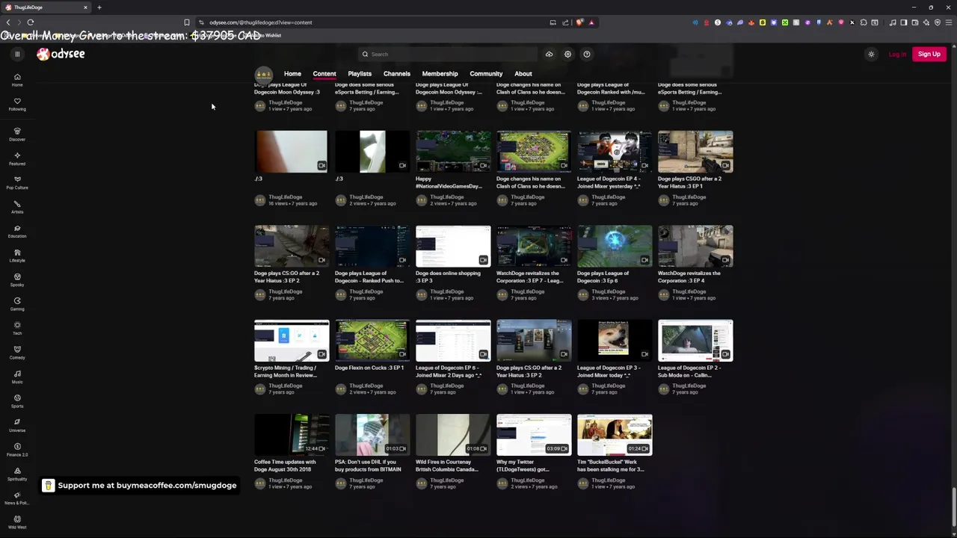The height and width of the screenshot is (538, 957).
Task: Open the Tech category
Action: click(x=17, y=329)
